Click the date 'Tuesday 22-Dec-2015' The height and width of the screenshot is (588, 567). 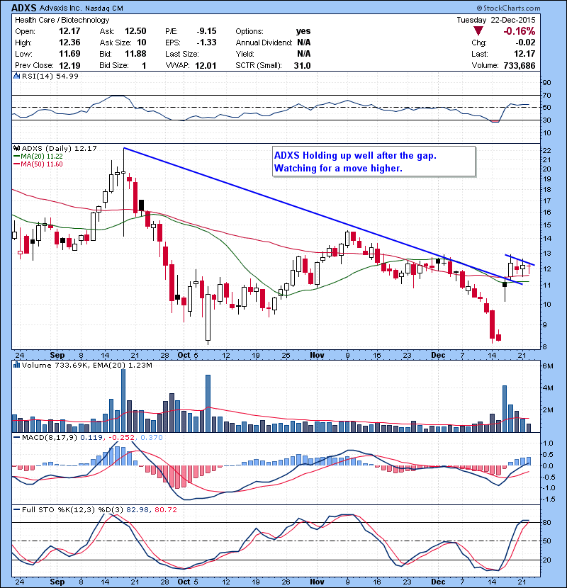[x=496, y=20]
